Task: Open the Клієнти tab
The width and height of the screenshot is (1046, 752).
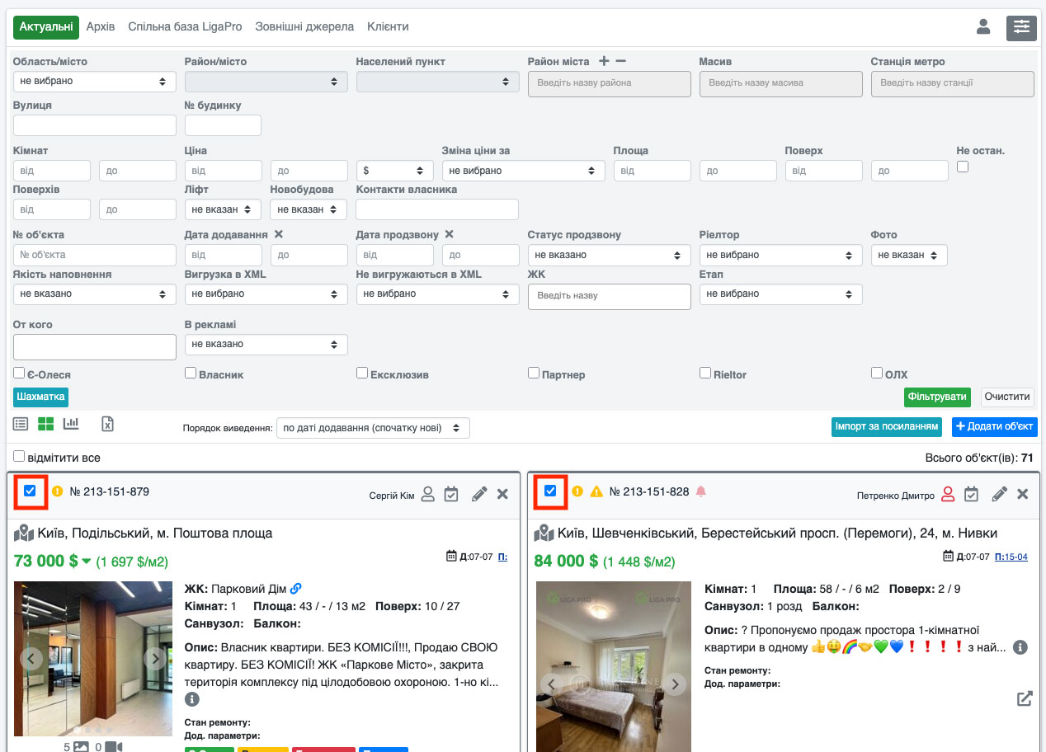Action: point(388,27)
